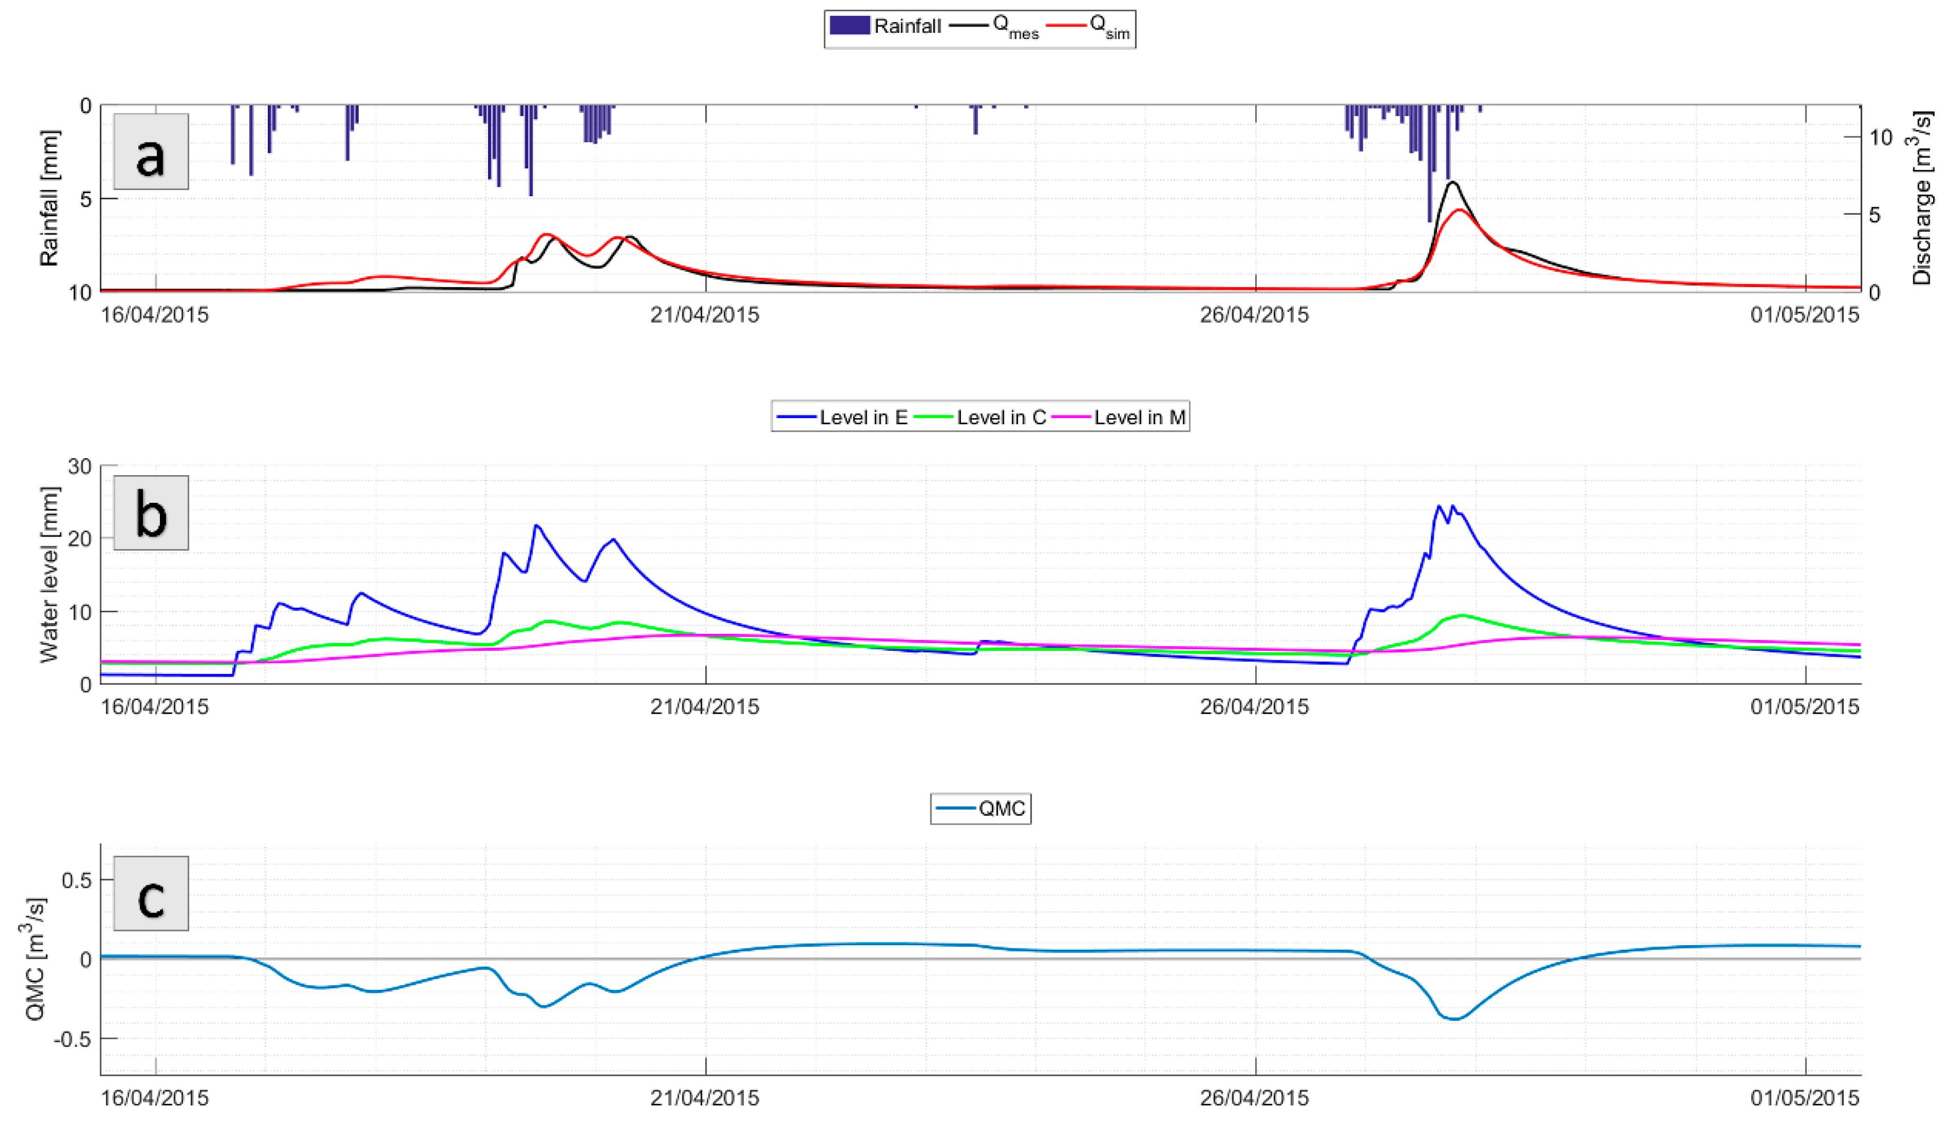Screen dimensions: 1954x1131
Task: Click the 21/04/2015 tick label under rainfall plot
Action: (705, 315)
